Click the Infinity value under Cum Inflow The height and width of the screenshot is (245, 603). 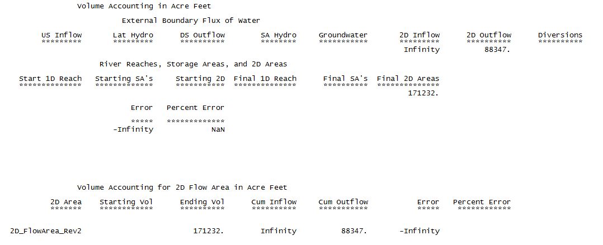tap(279, 231)
